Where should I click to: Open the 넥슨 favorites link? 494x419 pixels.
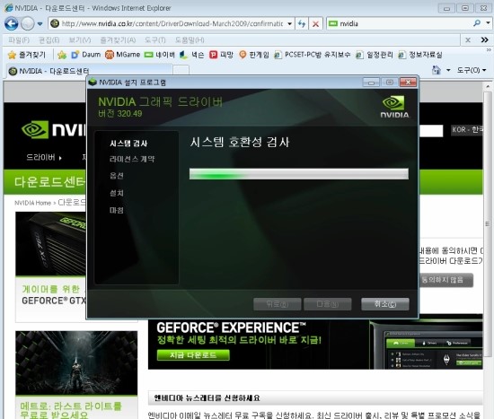(x=192, y=55)
